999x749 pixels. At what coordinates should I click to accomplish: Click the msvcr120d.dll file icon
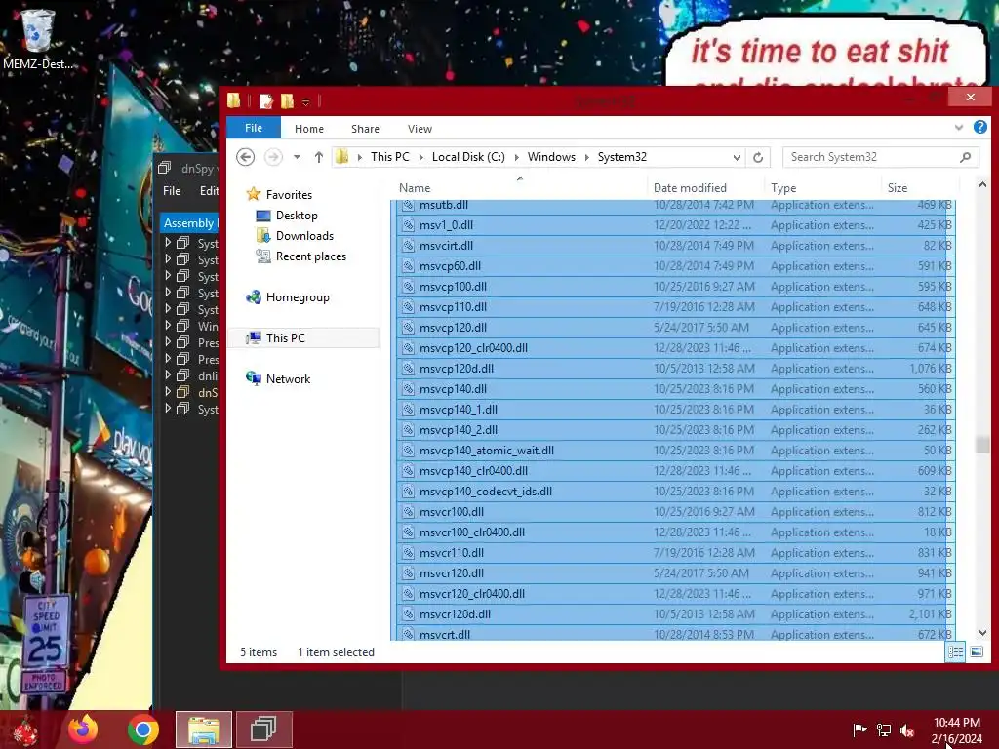[408, 614]
